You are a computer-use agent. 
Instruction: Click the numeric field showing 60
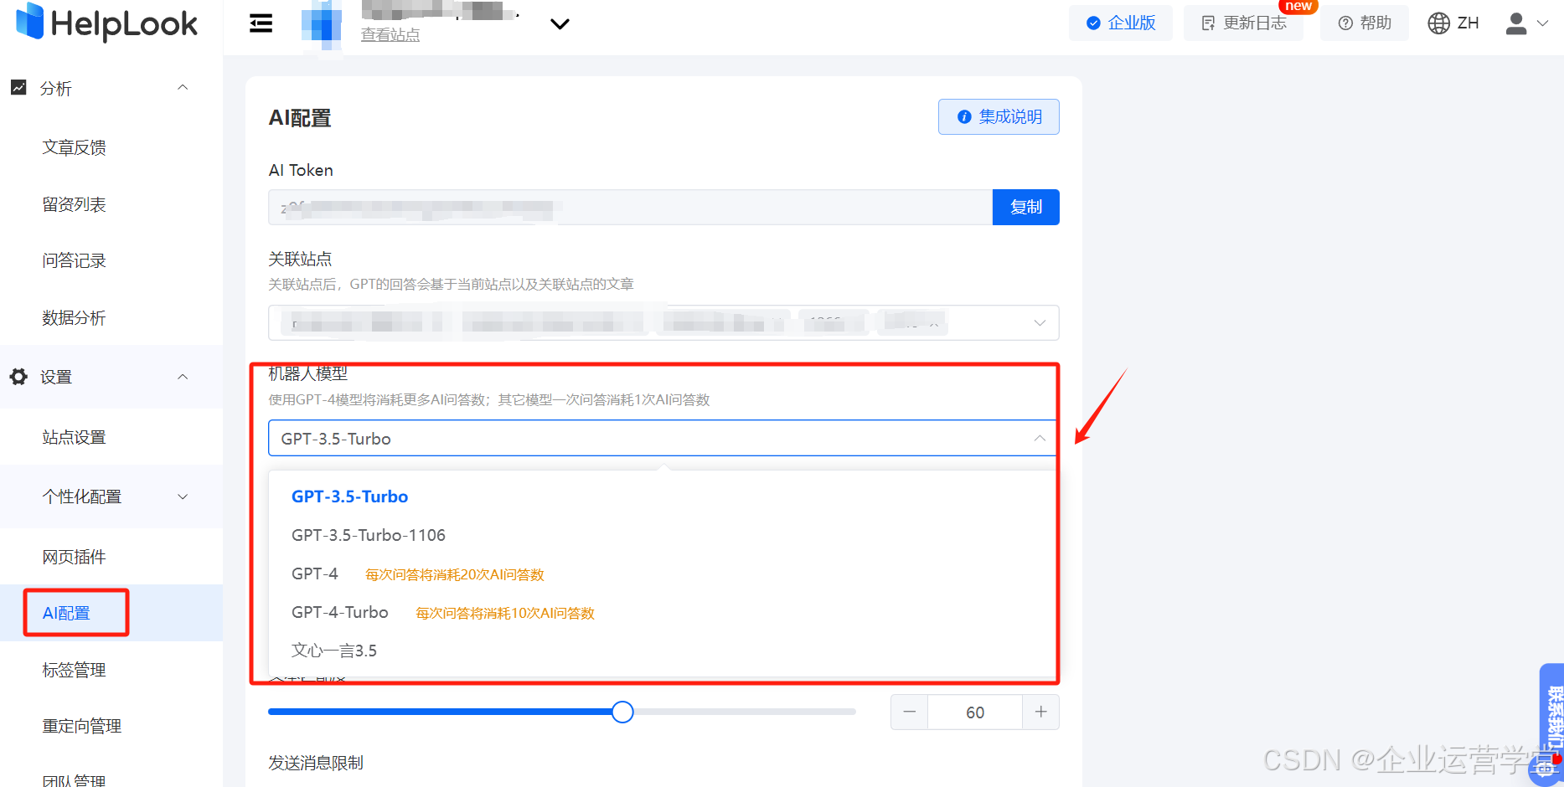click(975, 712)
